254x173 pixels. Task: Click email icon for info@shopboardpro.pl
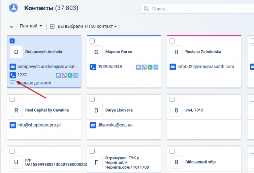tap(13, 125)
